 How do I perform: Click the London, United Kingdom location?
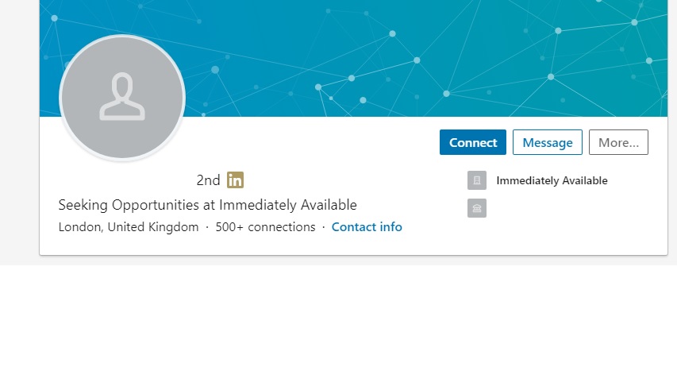click(x=129, y=227)
